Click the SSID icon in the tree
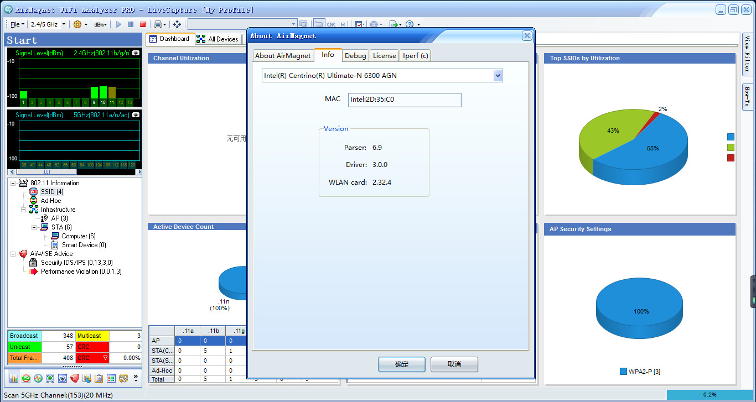Viewport: 756px width, 402px height. pyautogui.click(x=34, y=192)
